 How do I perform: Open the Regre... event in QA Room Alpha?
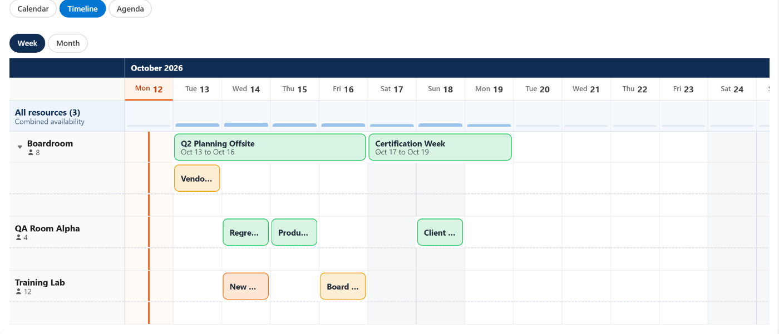tap(246, 232)
